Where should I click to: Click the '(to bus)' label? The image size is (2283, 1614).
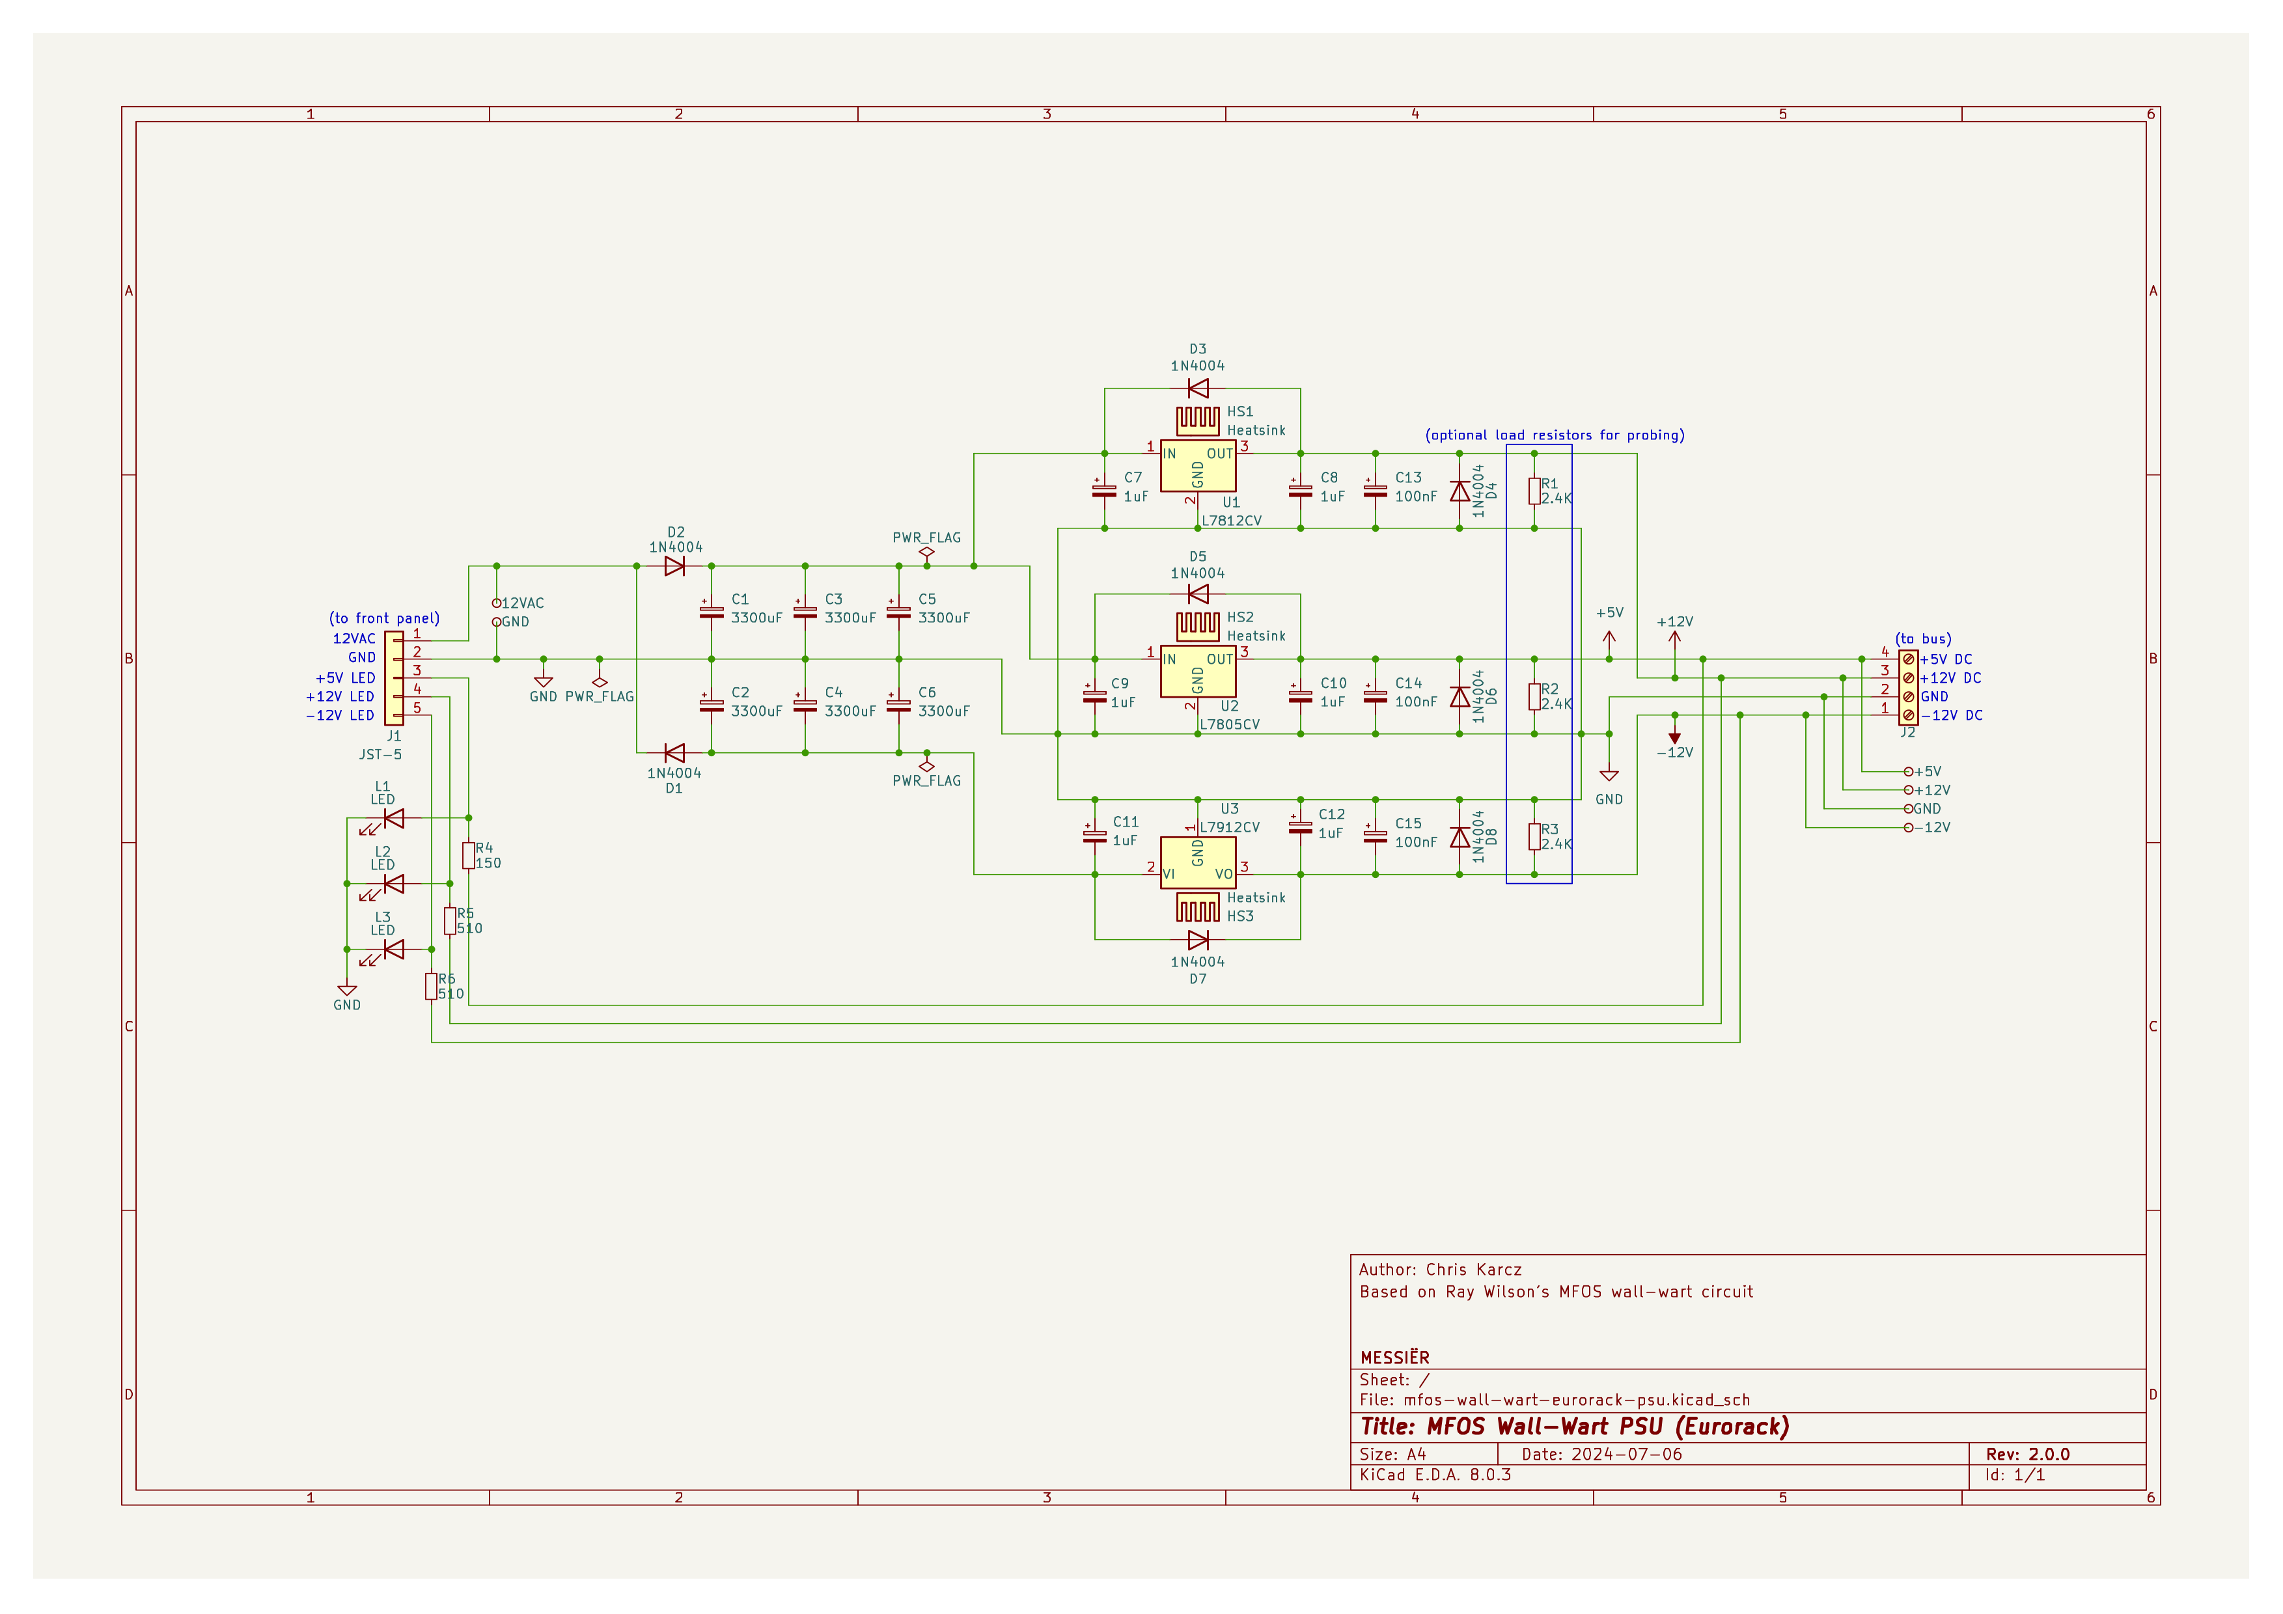click(x=1923, y=639)
